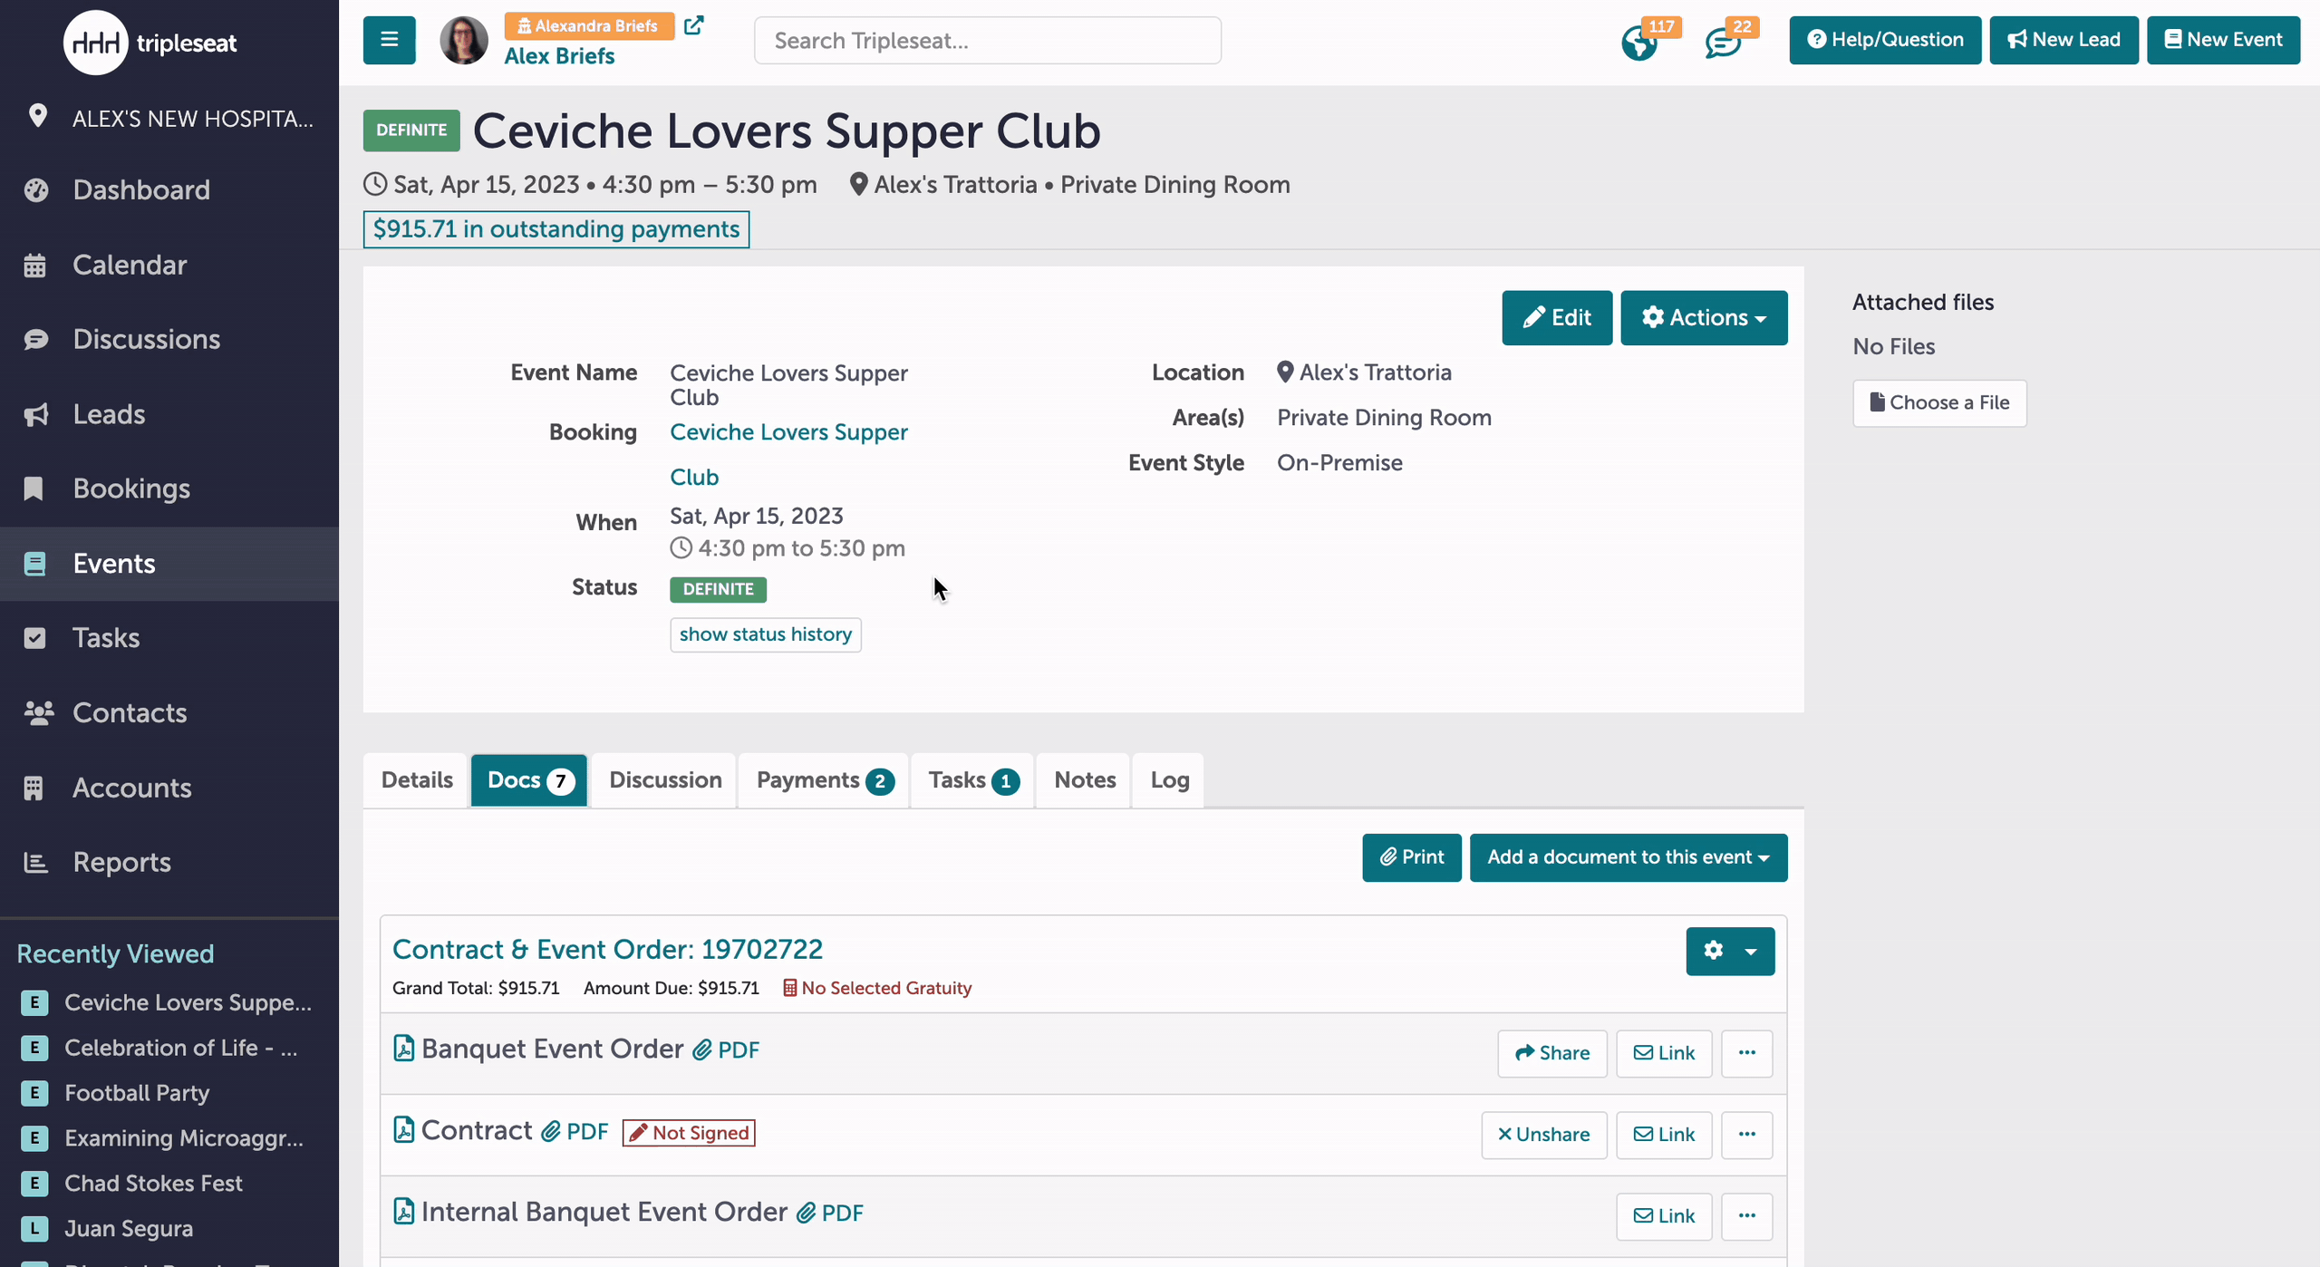
Task: Open the gear dropdown for Contract & Event Order
Action: pyautogui.click(x=1730, y=951)
